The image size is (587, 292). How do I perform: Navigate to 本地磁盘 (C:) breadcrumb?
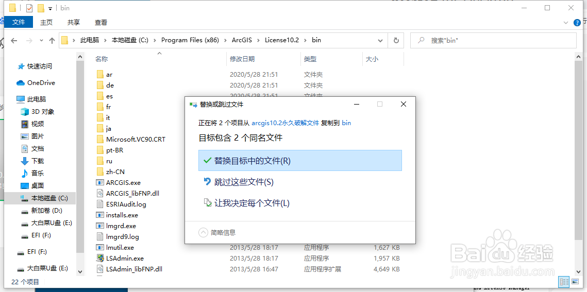[x=130, y=40]
